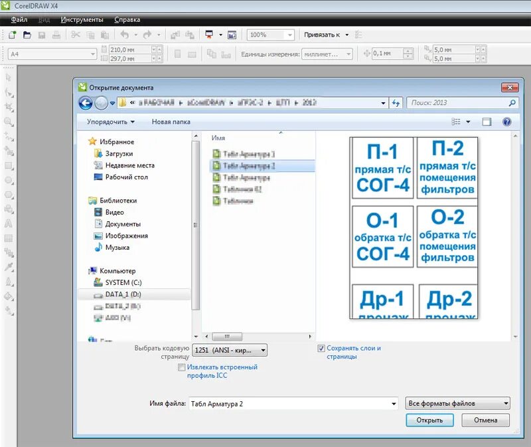
Task: Click the Save diskette icon in toolbar
Action: coord(42,35)
